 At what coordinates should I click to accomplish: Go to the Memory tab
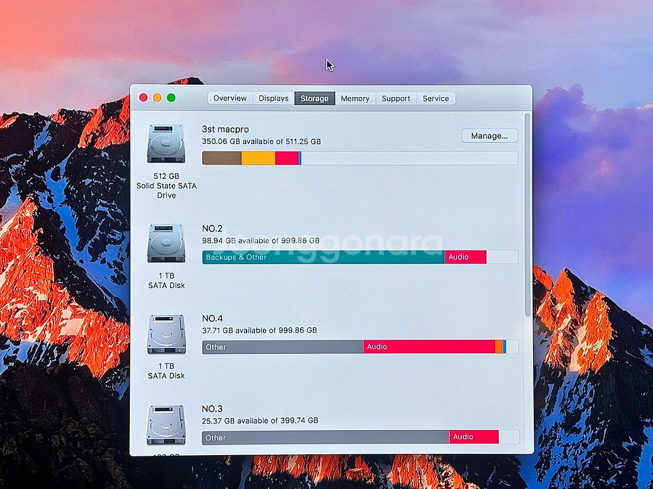[x=355, y=98]
